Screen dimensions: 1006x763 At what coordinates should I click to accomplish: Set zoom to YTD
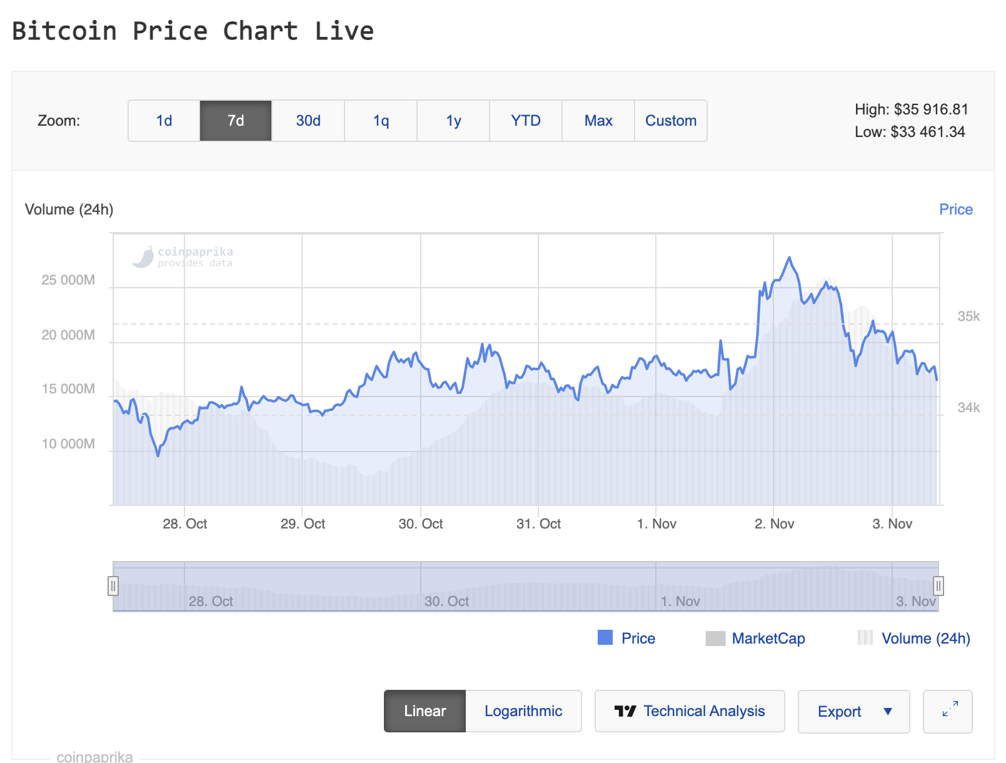pyautogui.click(x=526, y=121)
